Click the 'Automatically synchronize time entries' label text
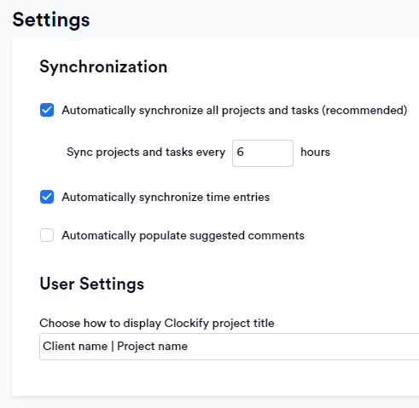 [166, 198]
